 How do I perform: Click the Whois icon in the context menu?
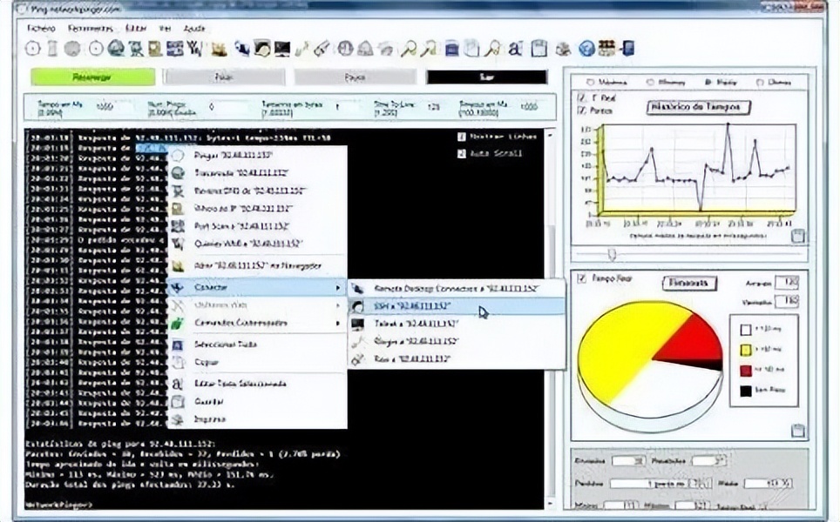179,209
